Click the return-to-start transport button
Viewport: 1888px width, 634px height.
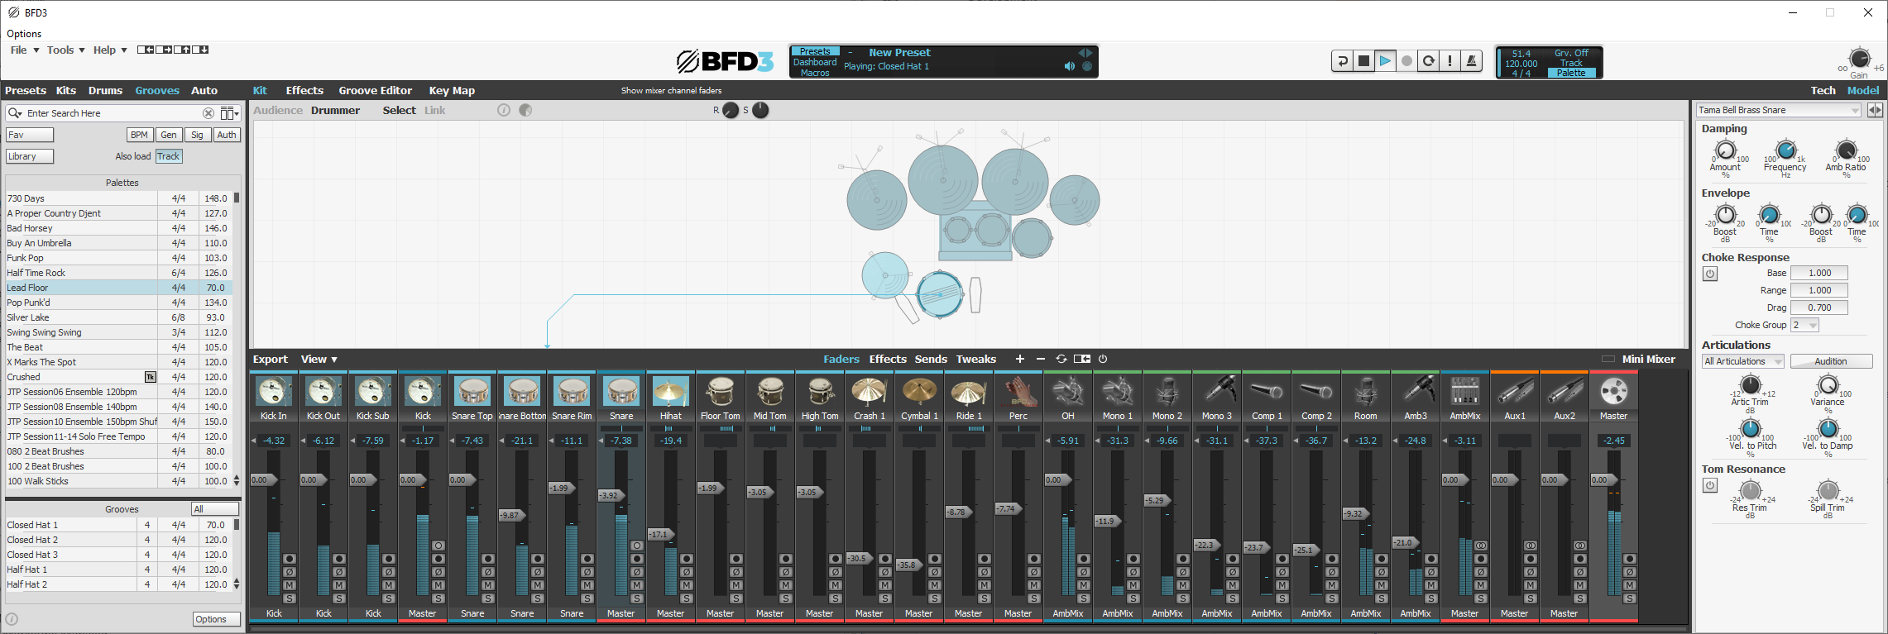[x=1342, y=61]
